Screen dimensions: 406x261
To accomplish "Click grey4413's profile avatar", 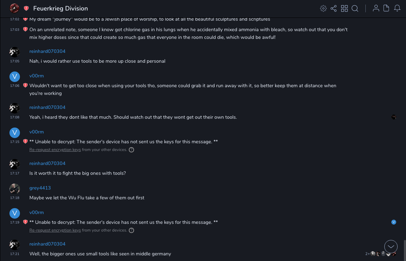I will point(14,189).
